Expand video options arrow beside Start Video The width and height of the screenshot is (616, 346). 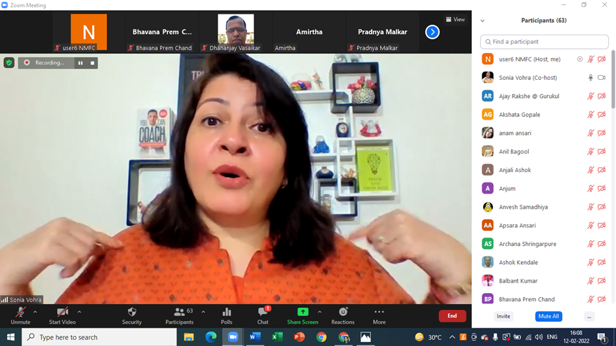(x=79, y=312)
